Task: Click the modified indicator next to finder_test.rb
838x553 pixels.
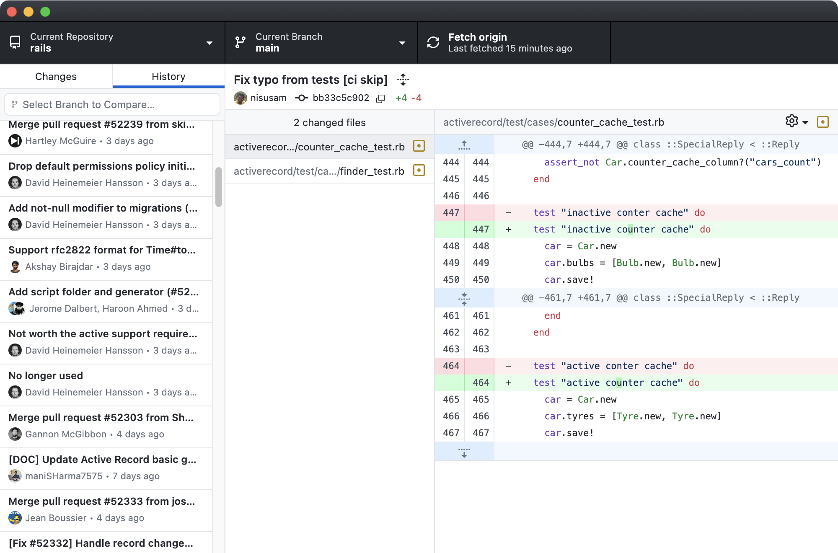Action: point(419,171)
